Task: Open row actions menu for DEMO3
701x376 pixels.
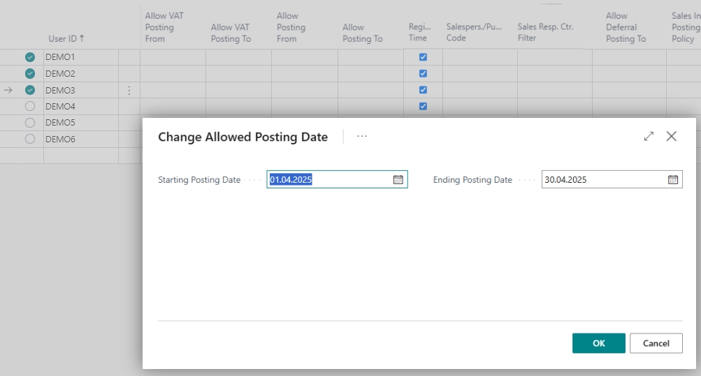Action: (x=129, y=90)
